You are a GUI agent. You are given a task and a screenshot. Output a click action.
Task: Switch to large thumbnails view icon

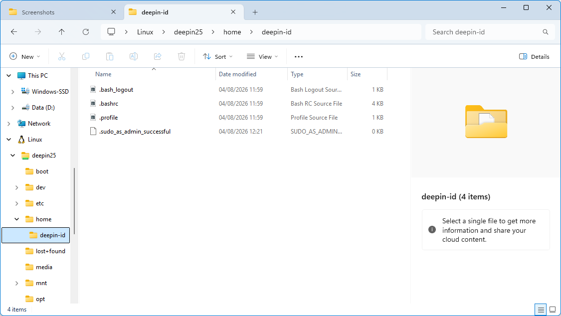pyautogui.click(x=553, y=310)
